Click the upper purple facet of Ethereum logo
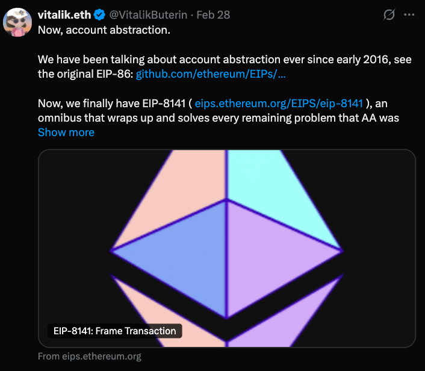 [x=271, y=253]
